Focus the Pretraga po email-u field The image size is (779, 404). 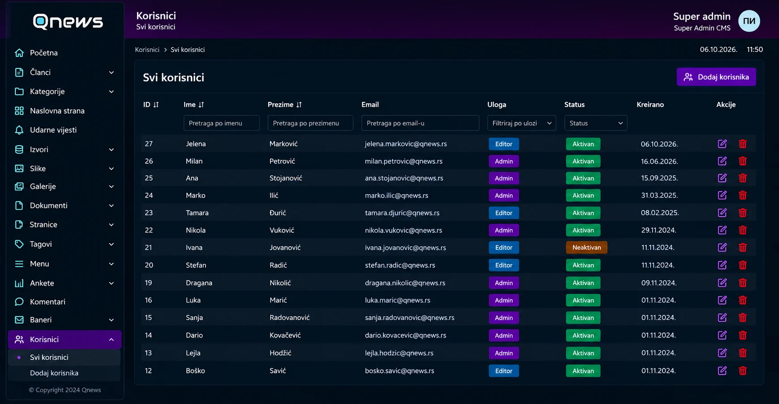420,123
